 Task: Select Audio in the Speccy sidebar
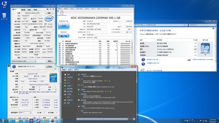(67, 97)
